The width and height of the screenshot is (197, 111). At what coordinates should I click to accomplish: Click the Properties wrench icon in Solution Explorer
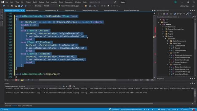tap(187, 14)
